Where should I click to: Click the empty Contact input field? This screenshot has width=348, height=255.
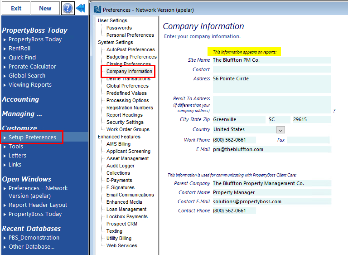(272, 69)
